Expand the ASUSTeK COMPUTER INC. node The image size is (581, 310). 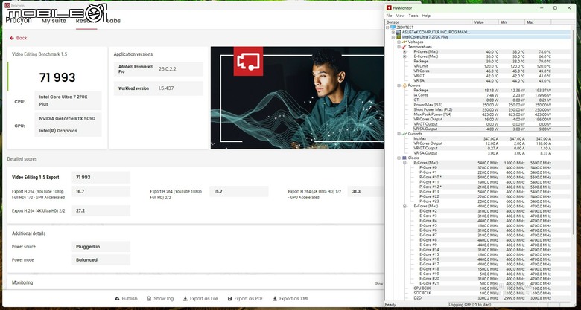pos(393,32)
